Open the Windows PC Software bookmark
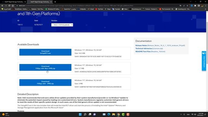The height and width of the screenshot is (117, 208). click(53, 9)
